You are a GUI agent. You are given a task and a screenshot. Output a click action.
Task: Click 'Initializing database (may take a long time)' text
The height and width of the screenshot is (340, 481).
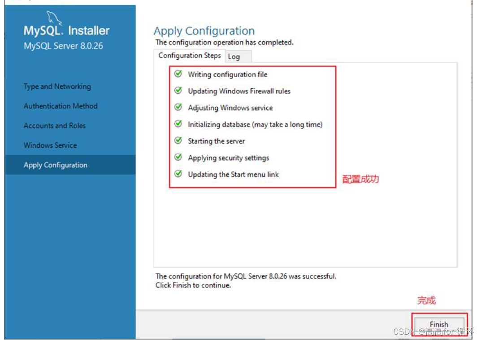coord(255,125)
